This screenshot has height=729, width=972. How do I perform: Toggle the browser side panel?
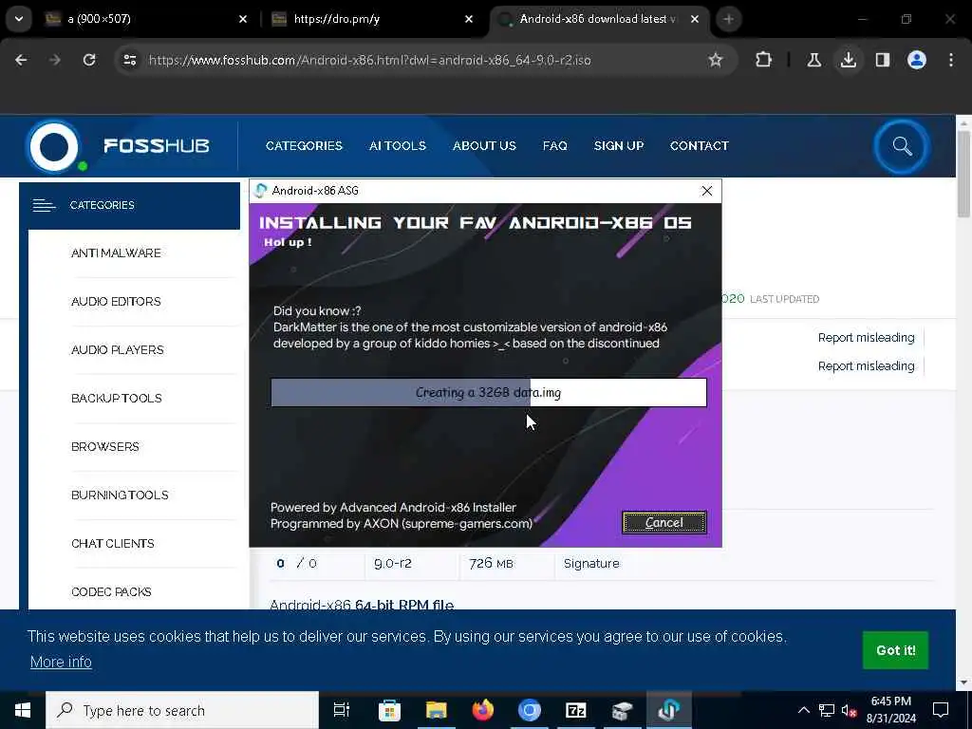[x=882, y=60]
